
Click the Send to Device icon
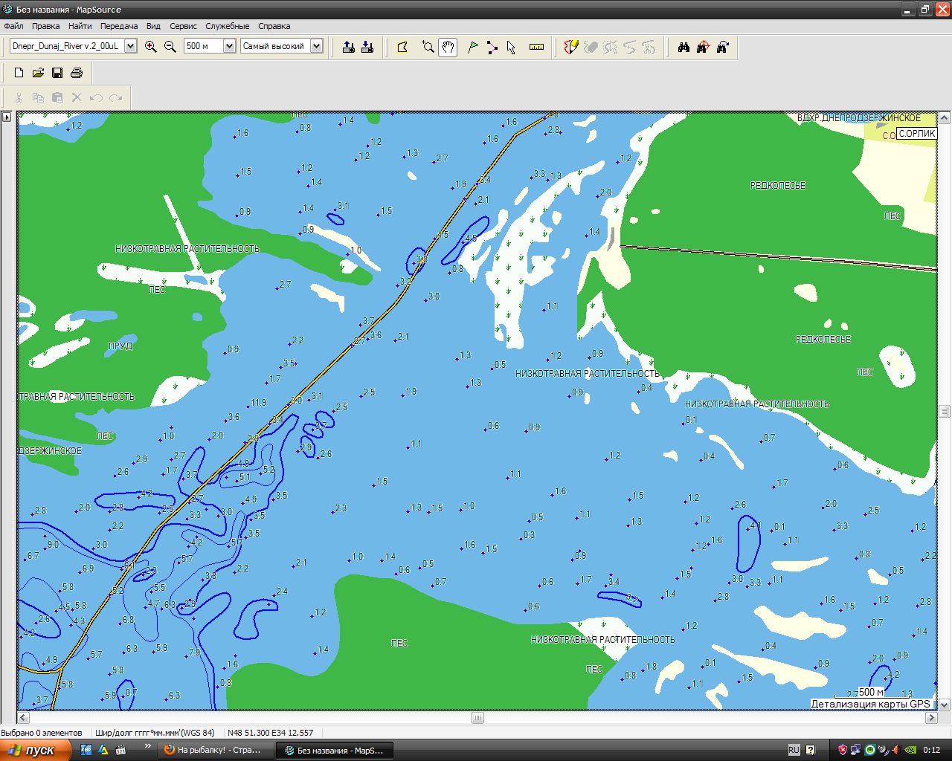348,47
